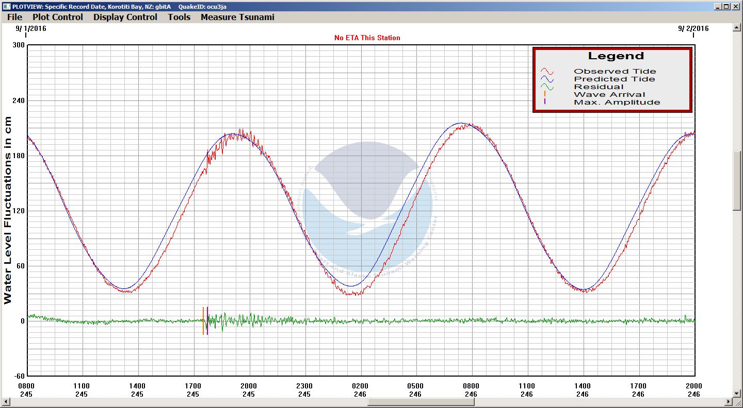Screen dimensions: 743x408
Task: Click the 2000 246 time axis label
Action: coord(694,390)
